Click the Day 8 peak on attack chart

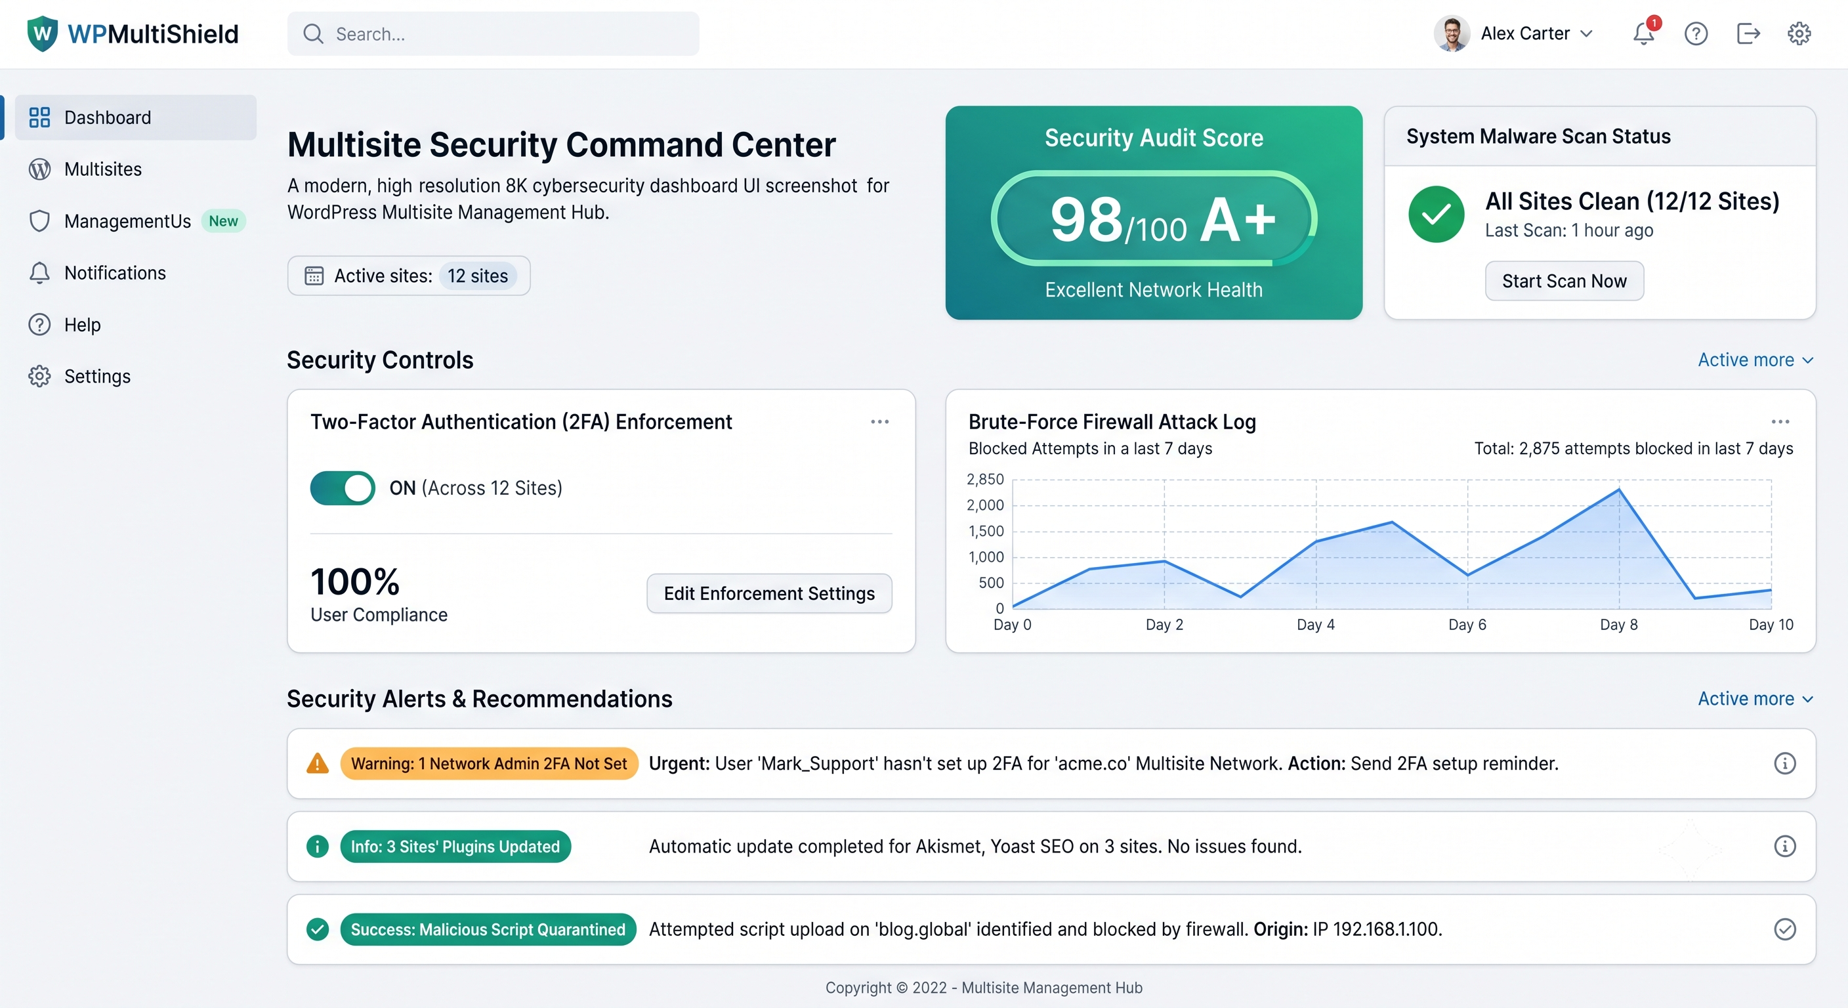(1618, 490)
